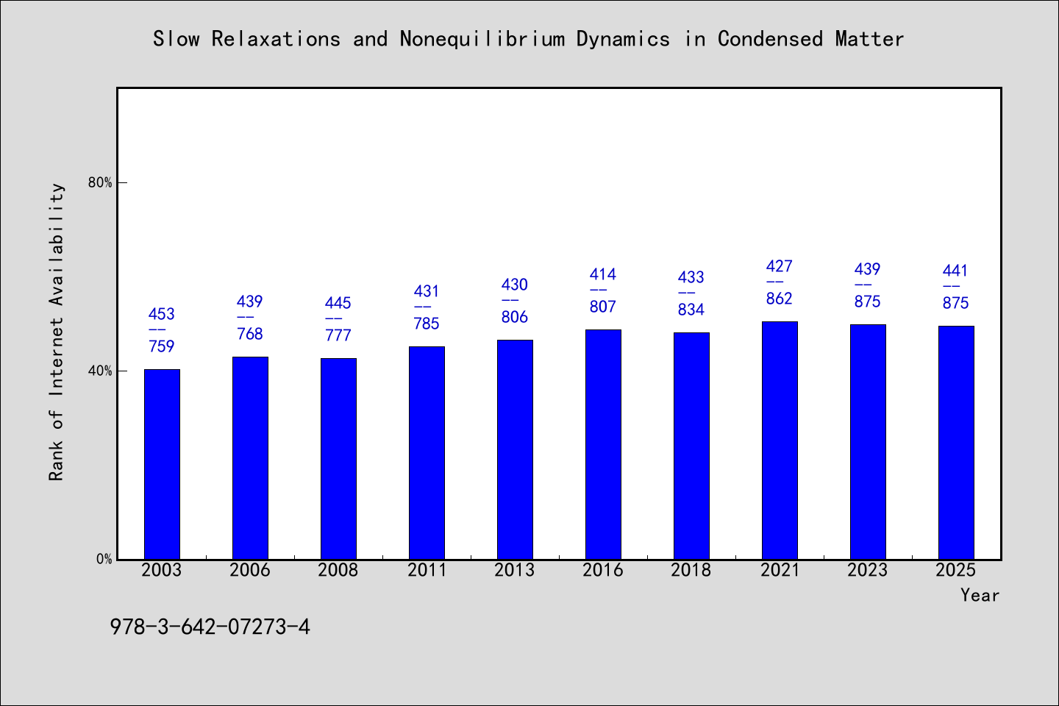This screenshot has width=1059, height=706.
Task: Click the 445 label above 2008 bar
Action: [x=338, y=304]
